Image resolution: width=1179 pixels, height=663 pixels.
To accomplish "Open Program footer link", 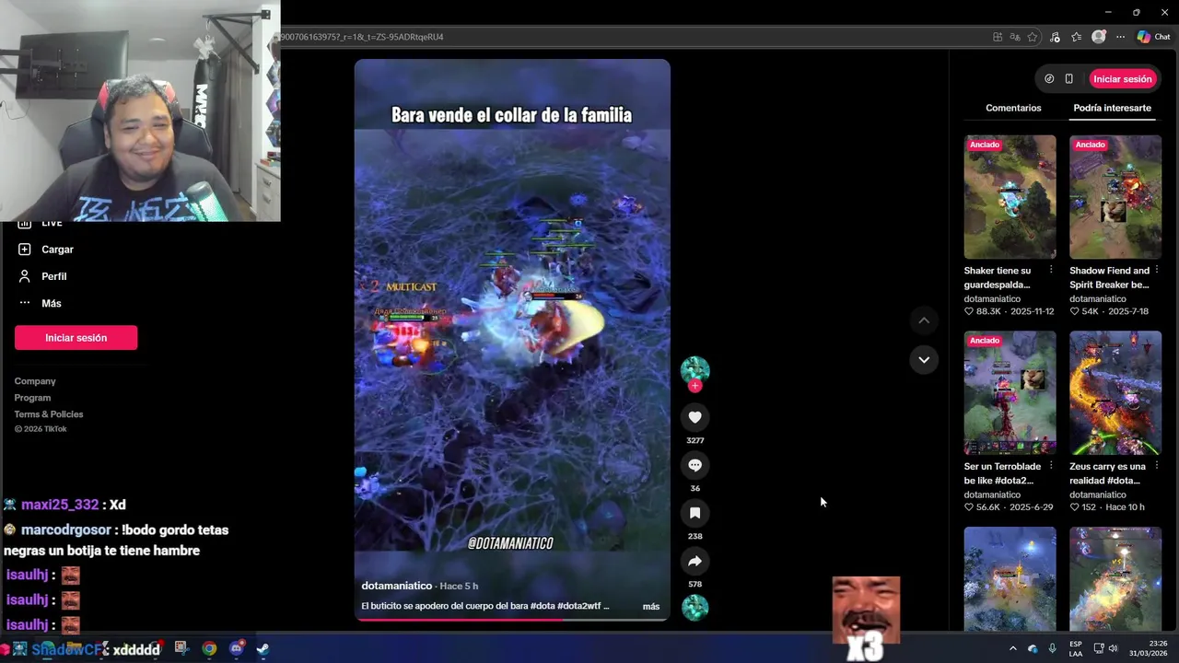I will [x=32, y=398].
